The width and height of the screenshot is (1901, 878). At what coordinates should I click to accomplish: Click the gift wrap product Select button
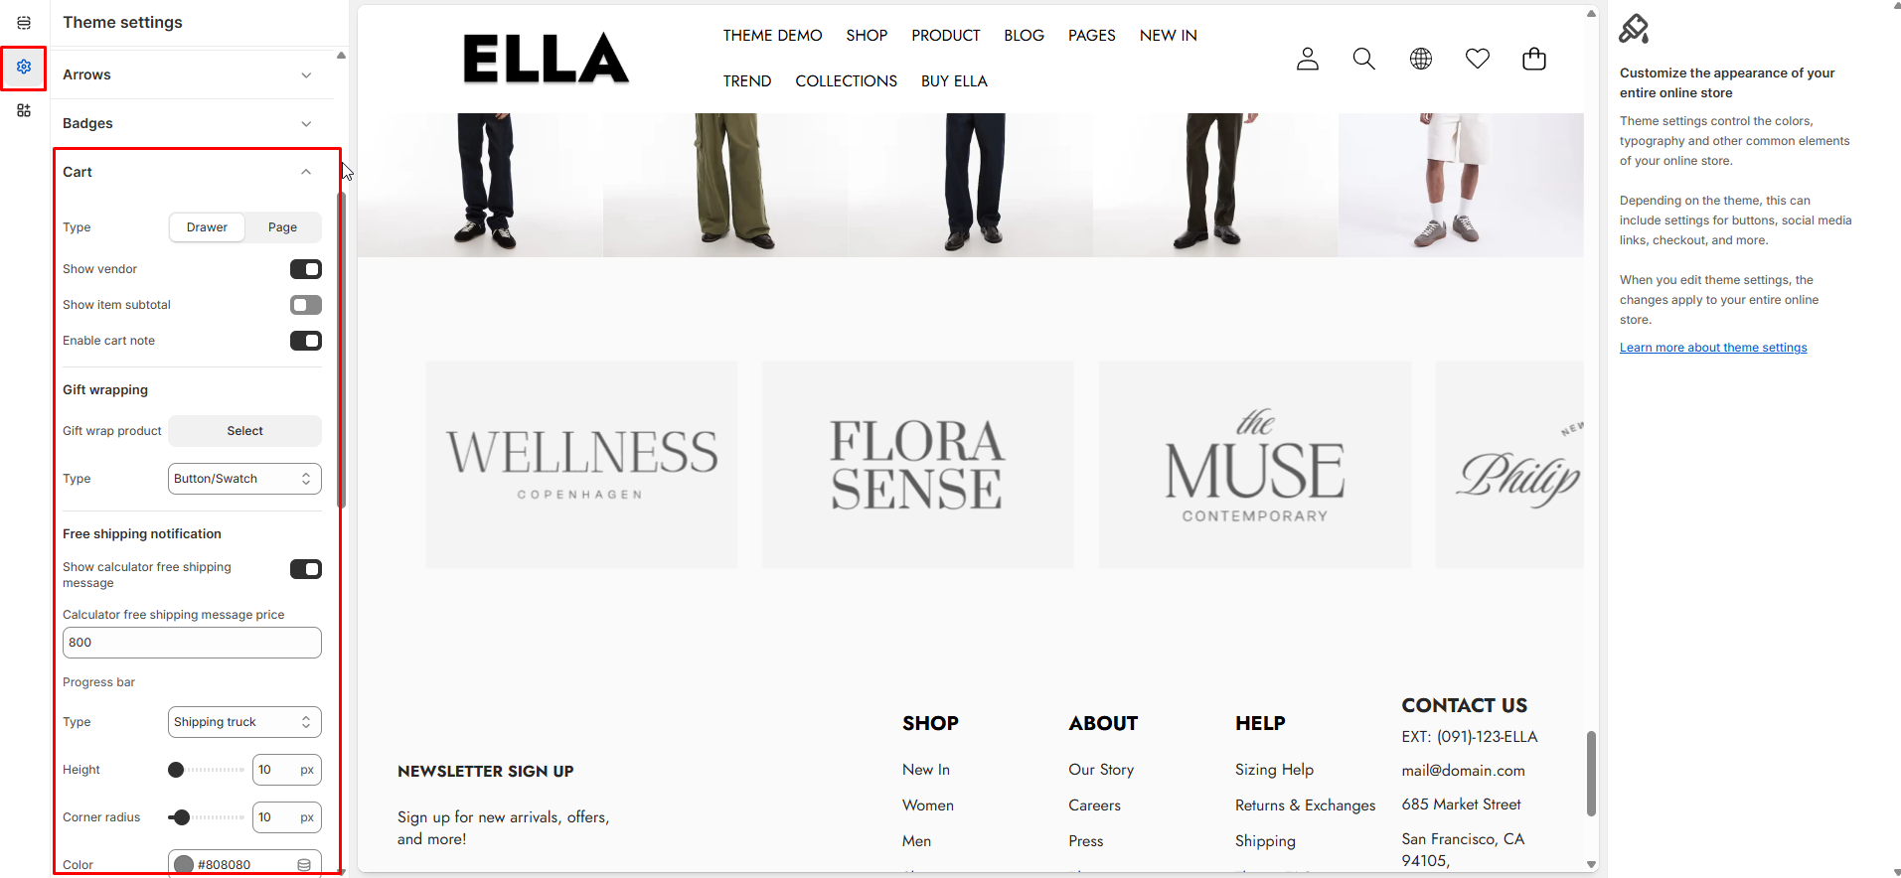click(x=244, y=431)
